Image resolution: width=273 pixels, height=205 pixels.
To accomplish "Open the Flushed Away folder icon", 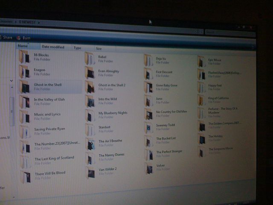I will [201, 74].
